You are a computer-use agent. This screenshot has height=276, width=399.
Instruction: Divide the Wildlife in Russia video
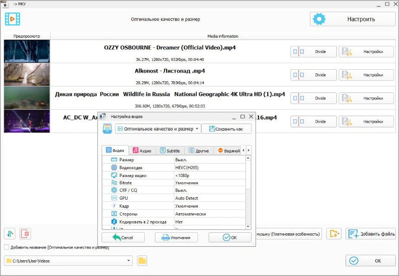[314, 98]
